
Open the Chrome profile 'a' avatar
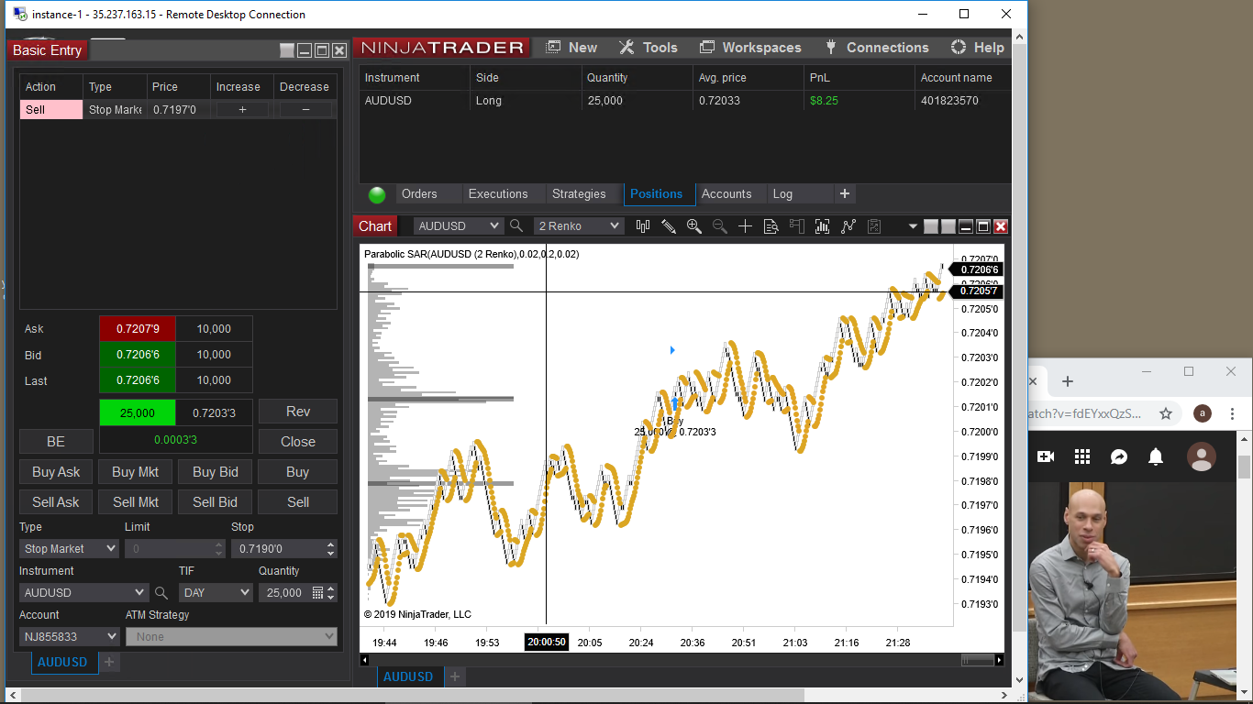(1203, 413)
